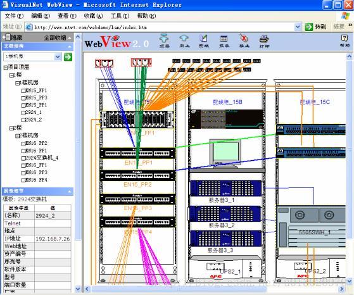Click the Telnet property row label
354x295 pixels.
pos(13,223)
